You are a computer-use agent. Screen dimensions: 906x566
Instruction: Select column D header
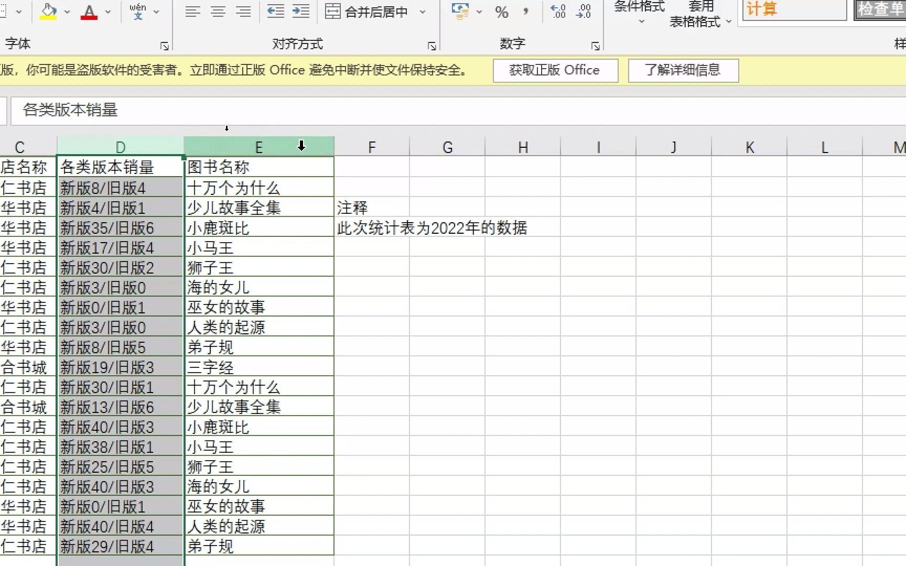pos(120,147)
